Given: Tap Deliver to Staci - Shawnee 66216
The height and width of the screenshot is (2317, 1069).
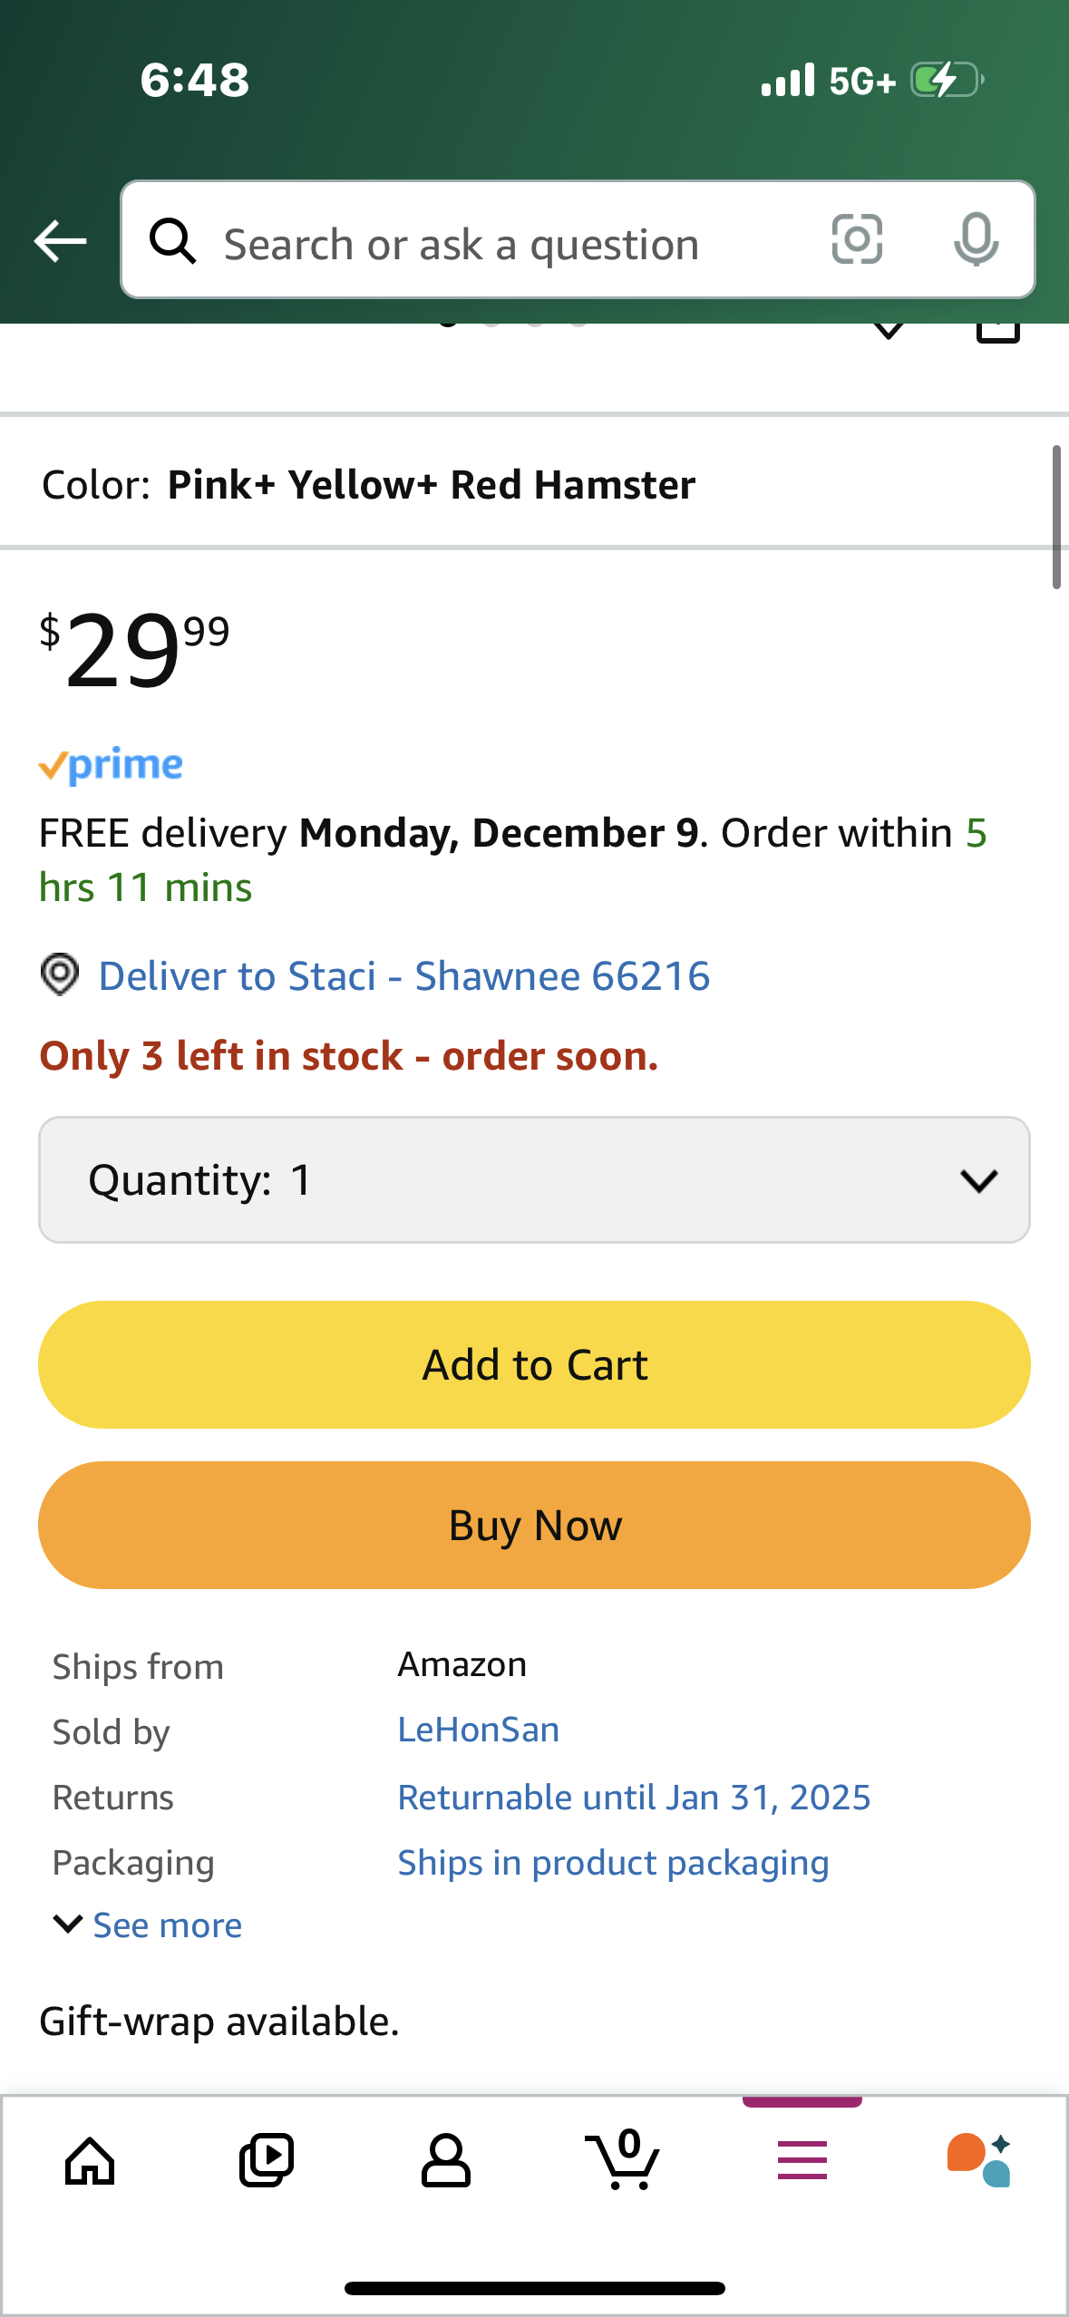Looking at the screenshot, I should (x=404, y=976).
